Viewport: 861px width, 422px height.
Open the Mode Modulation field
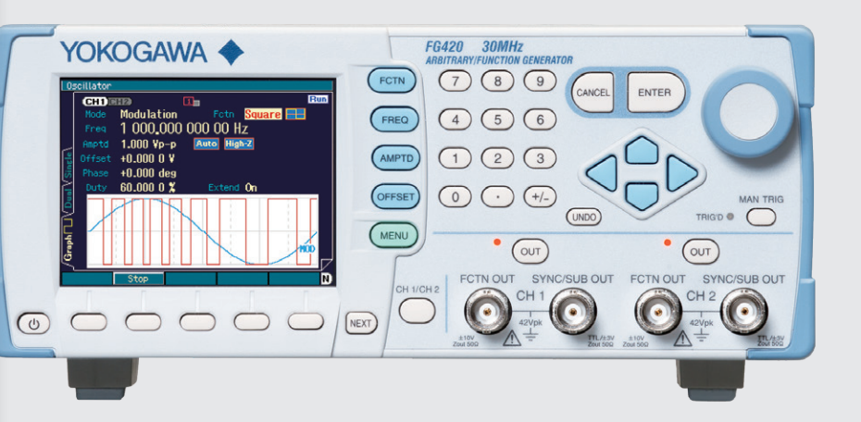pos(149,114)
